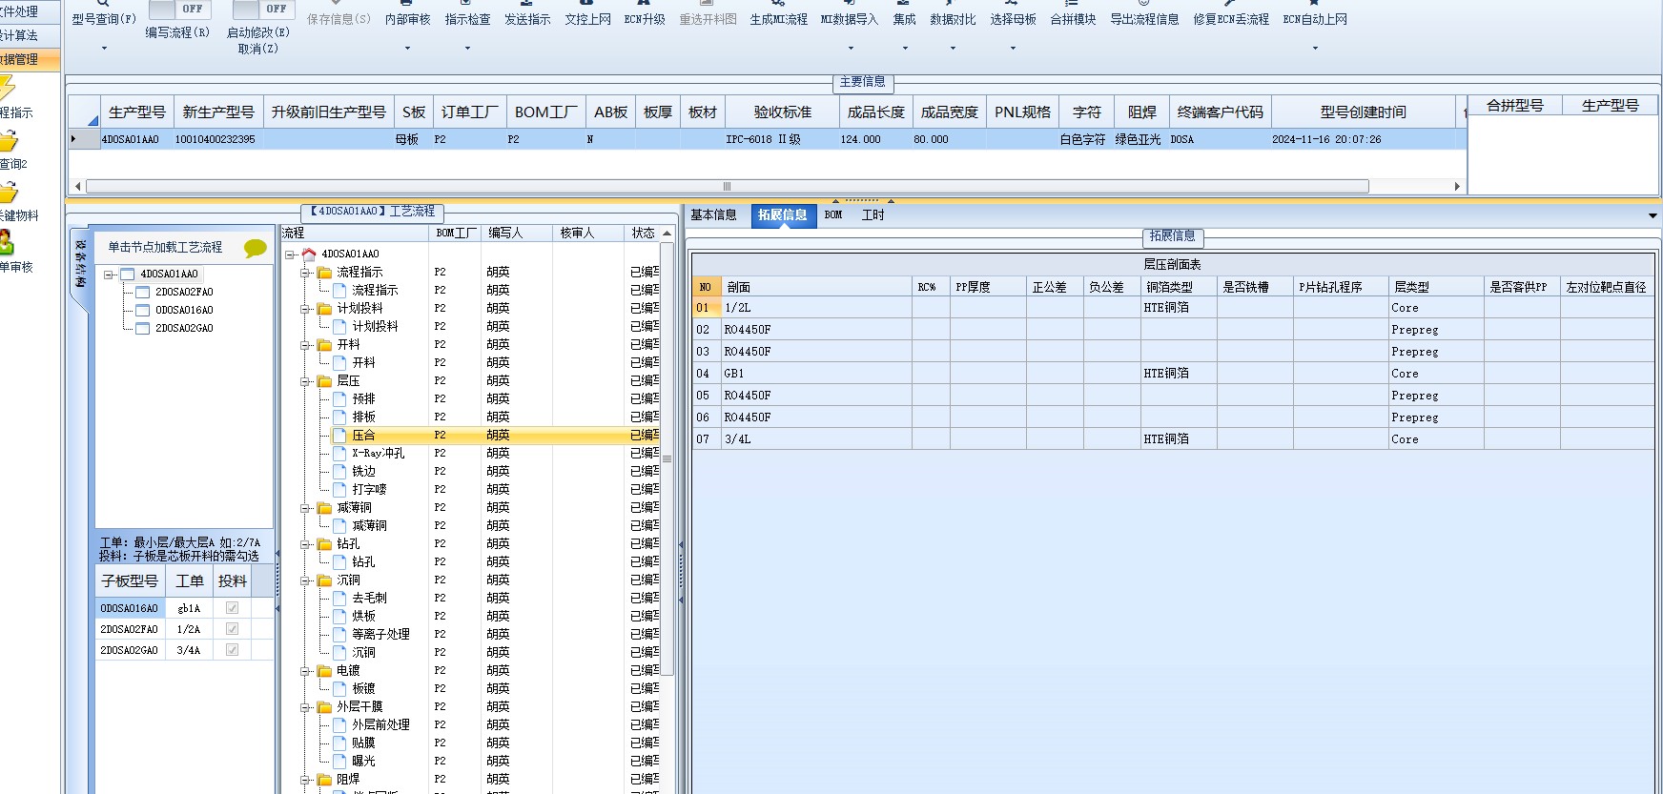This screenshot has width=1663, height=794.
Task: Switch to the 基本信息 tab
Action: [x=713, y=215]
